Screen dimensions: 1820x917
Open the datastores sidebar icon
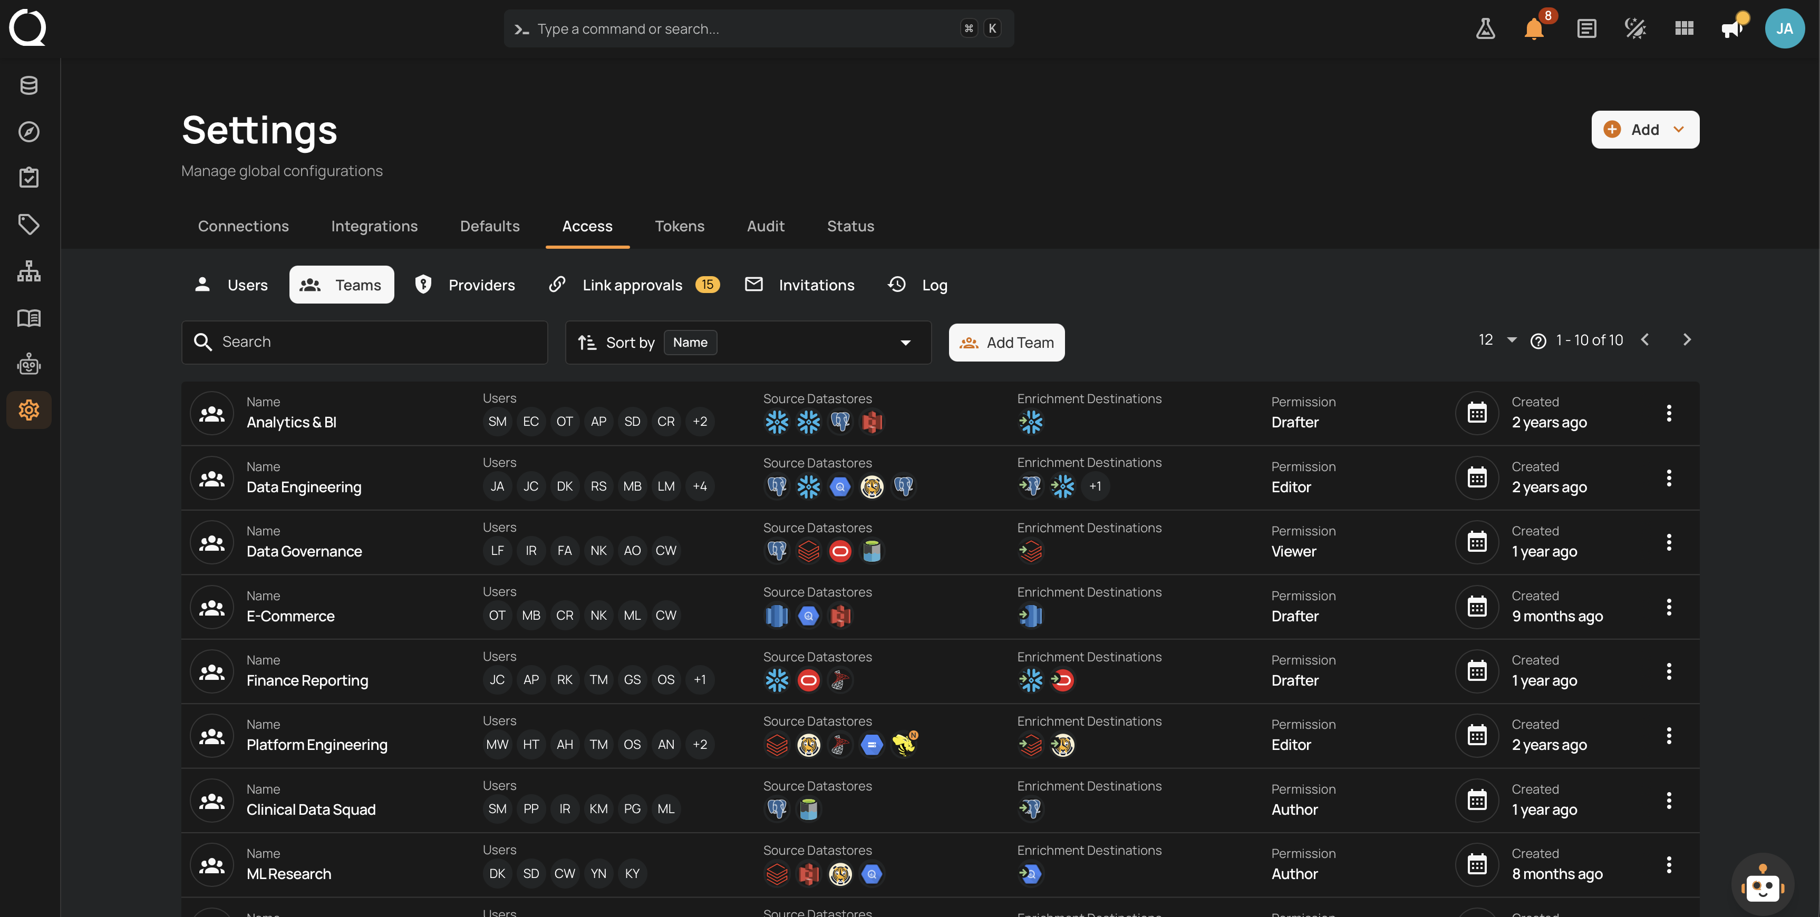(x=29, y=85)
